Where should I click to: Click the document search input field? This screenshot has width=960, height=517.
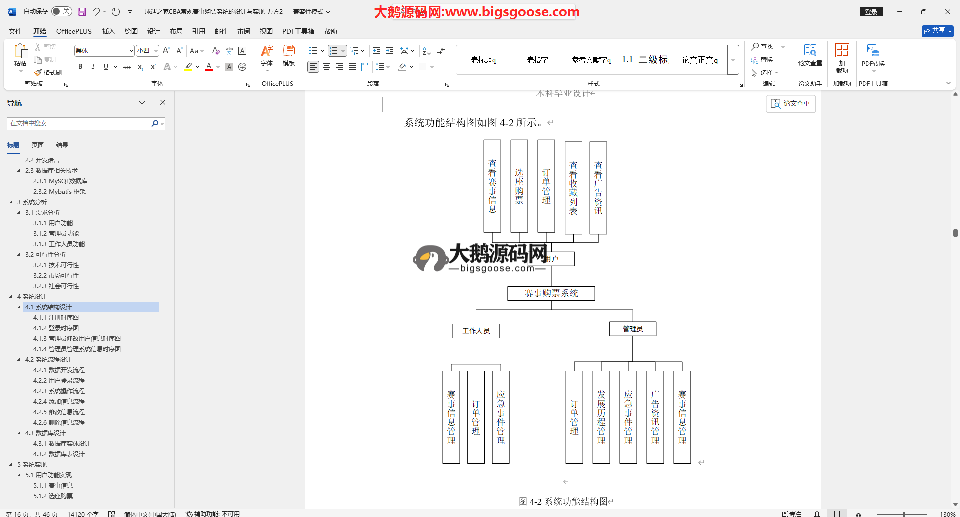tap(80, 123)
